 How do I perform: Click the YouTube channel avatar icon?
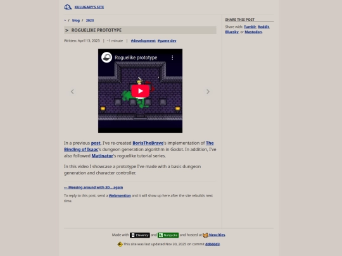[x=106, y=58]
